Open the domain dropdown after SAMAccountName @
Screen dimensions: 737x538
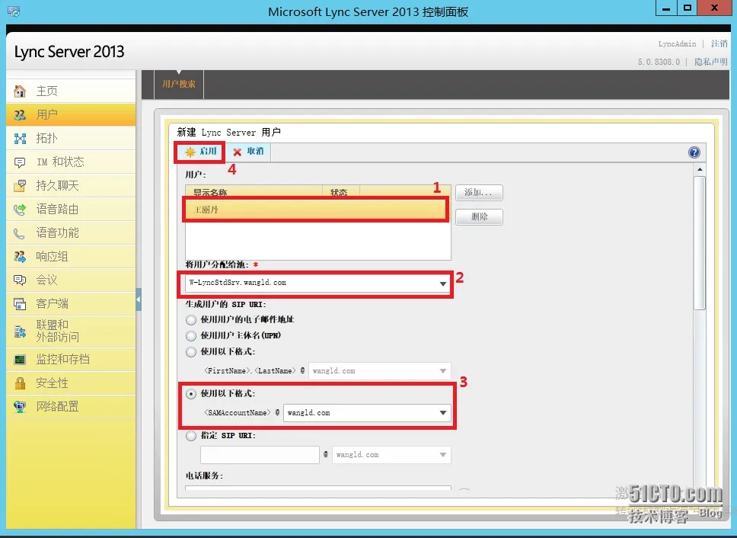click(367, 413)
